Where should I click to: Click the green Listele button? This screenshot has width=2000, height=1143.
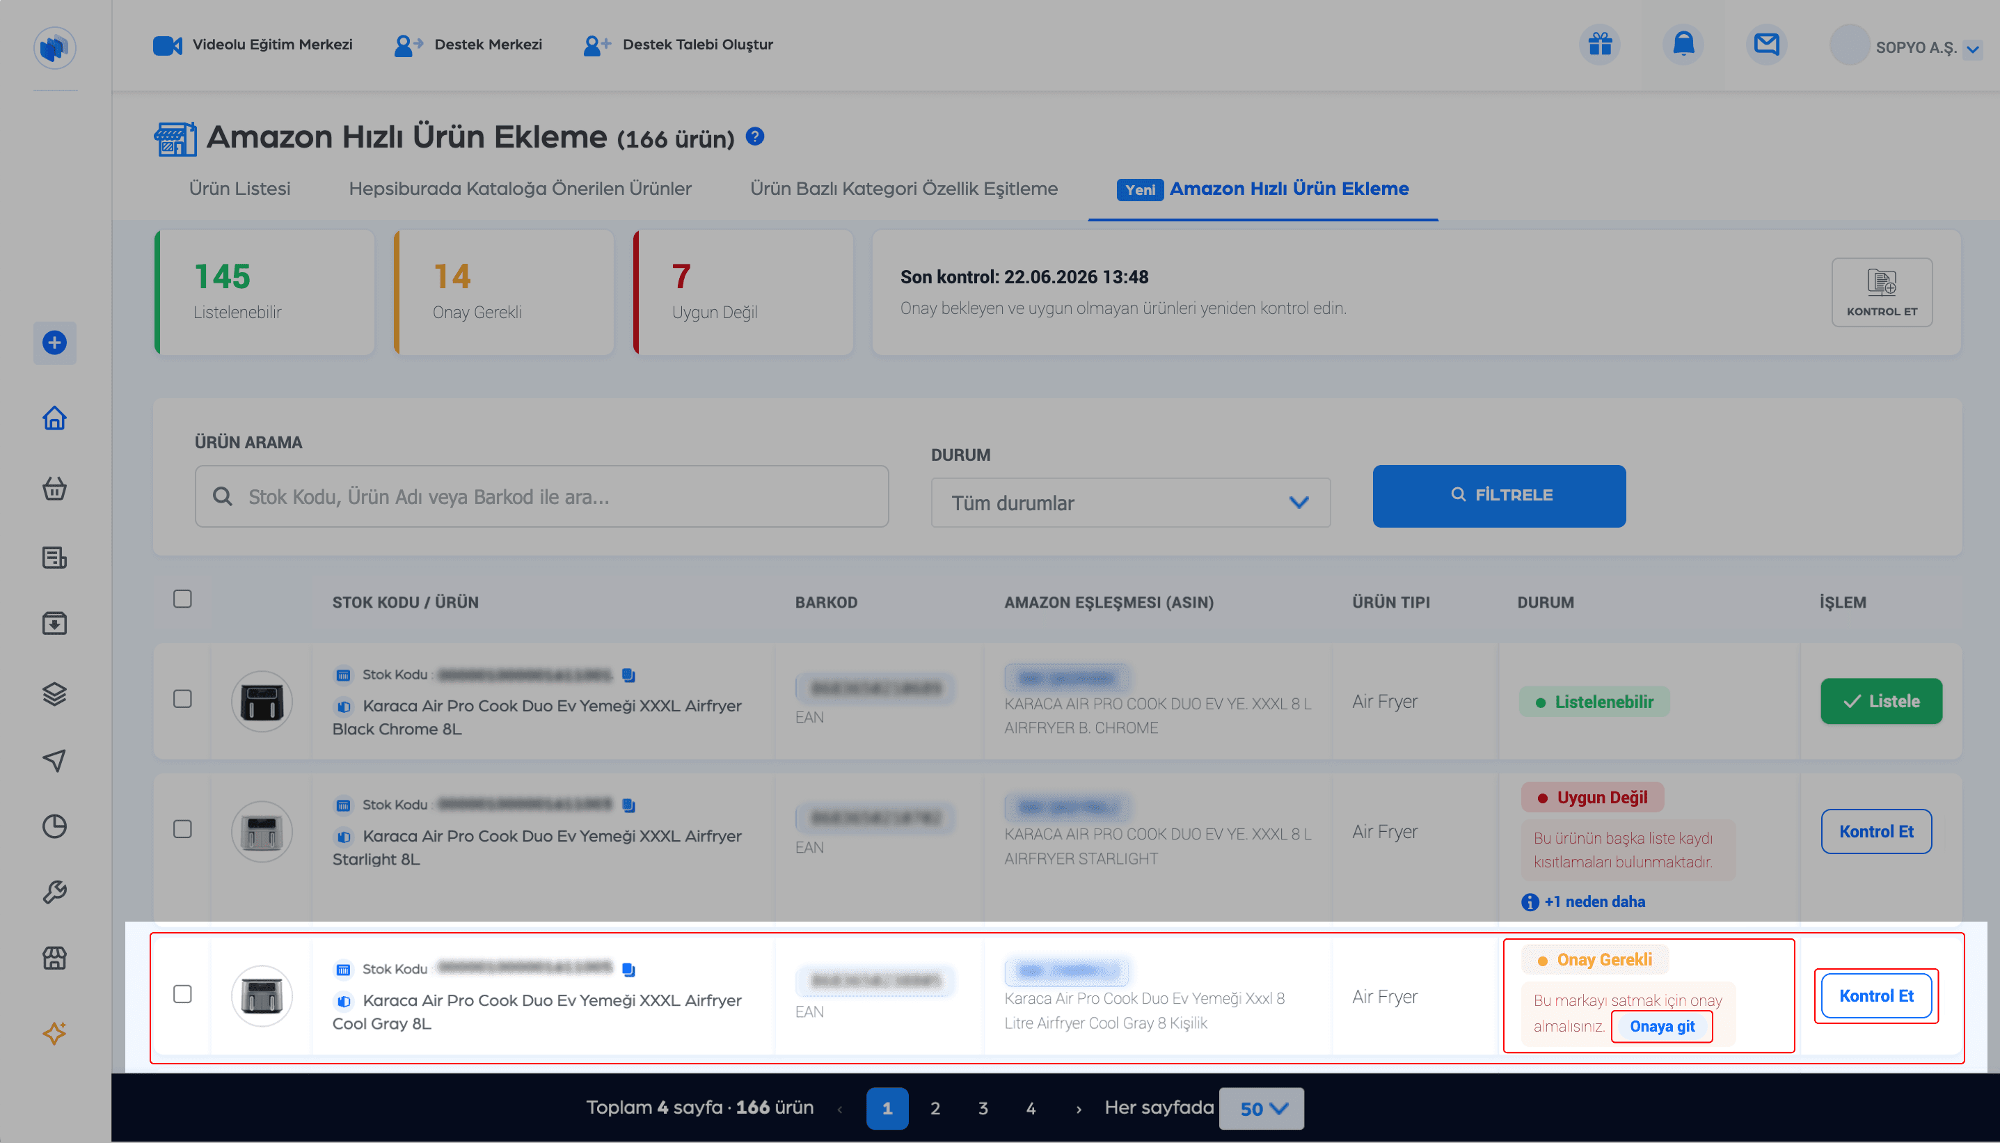coord(1882,701)
